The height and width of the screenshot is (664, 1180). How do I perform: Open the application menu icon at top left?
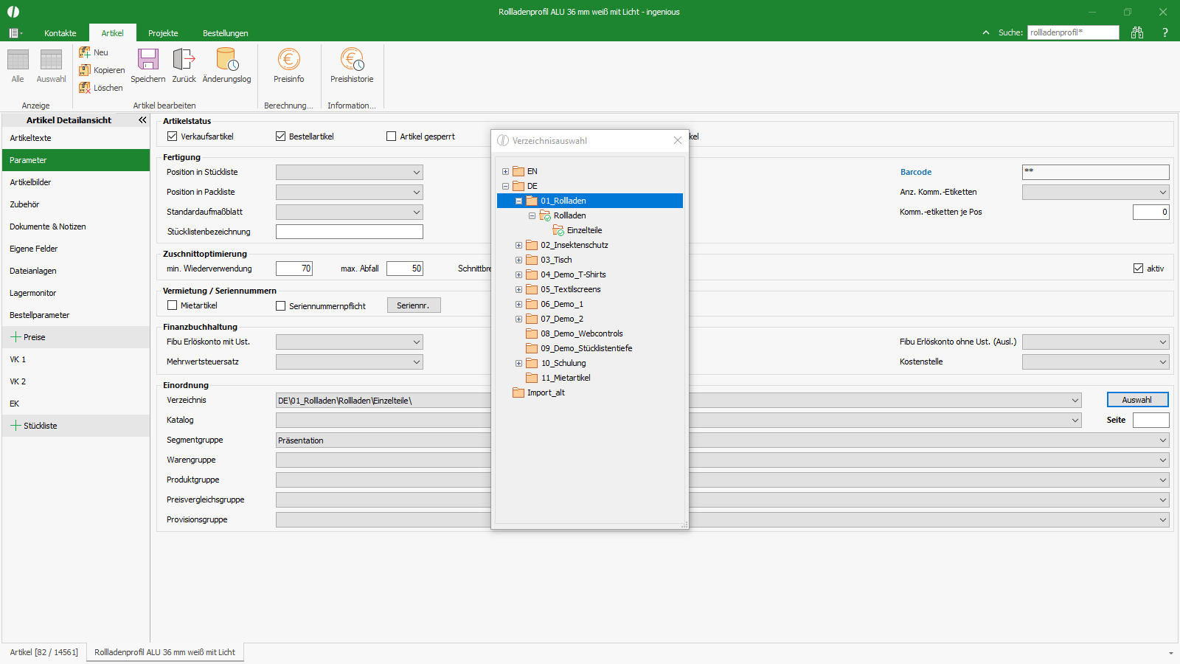pyautogui.click(x=15, y=33)
